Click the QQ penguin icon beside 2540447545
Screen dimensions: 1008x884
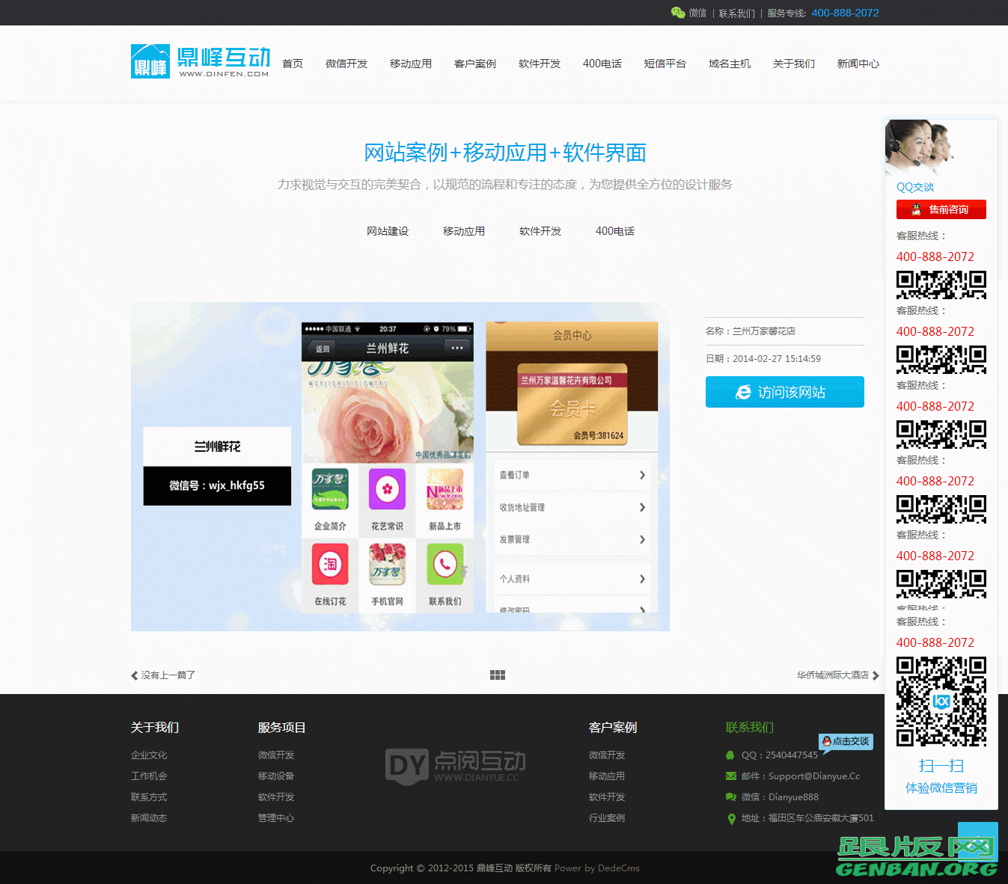click(731, 755)
